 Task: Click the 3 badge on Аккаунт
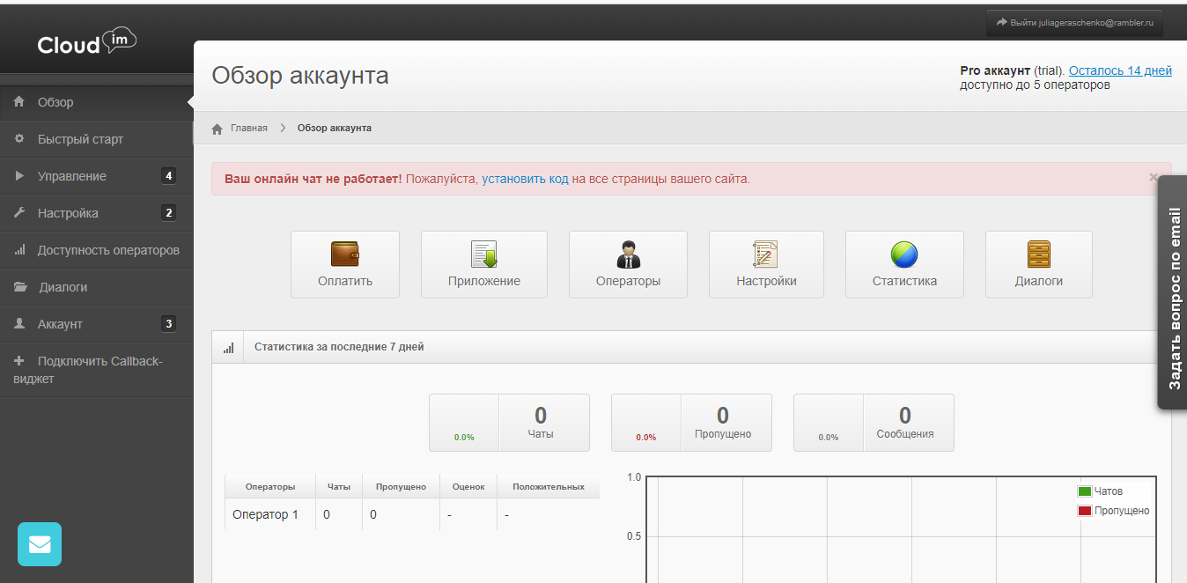click(168, 324)
